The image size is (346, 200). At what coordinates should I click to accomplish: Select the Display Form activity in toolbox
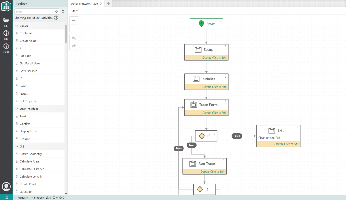pos(28,131)
